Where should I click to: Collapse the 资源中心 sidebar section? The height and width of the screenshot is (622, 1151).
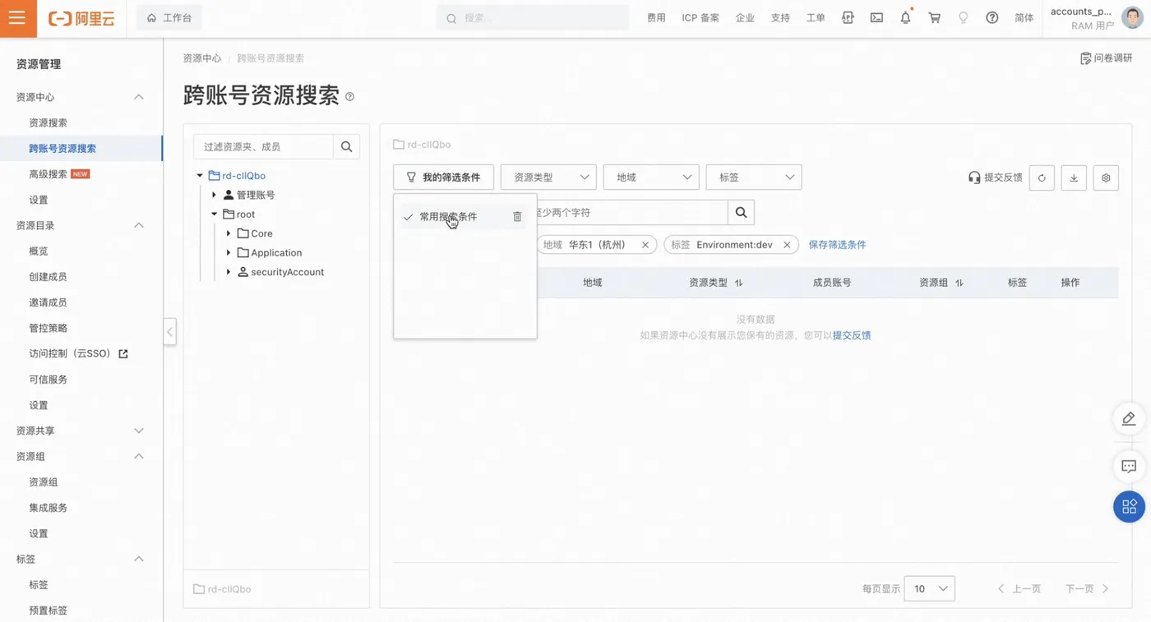[139, 97]
